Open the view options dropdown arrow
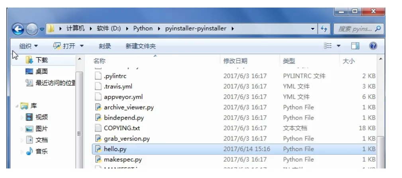402x178 pixels. coord(338,46)
